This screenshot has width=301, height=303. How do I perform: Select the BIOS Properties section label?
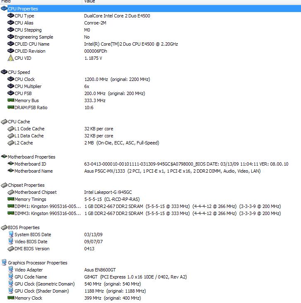24,227
